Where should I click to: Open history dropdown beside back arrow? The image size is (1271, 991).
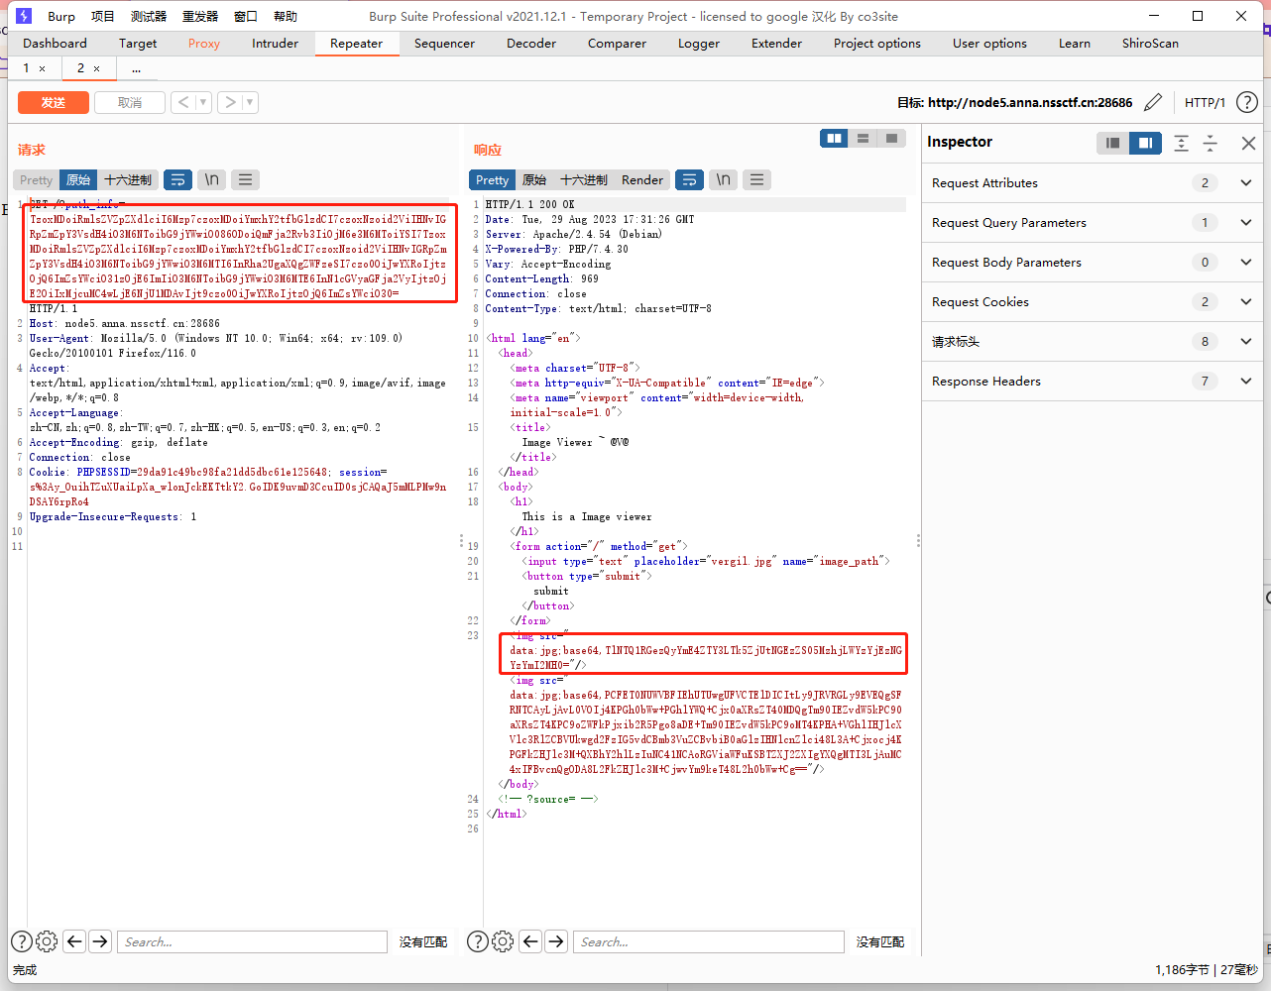203,102
